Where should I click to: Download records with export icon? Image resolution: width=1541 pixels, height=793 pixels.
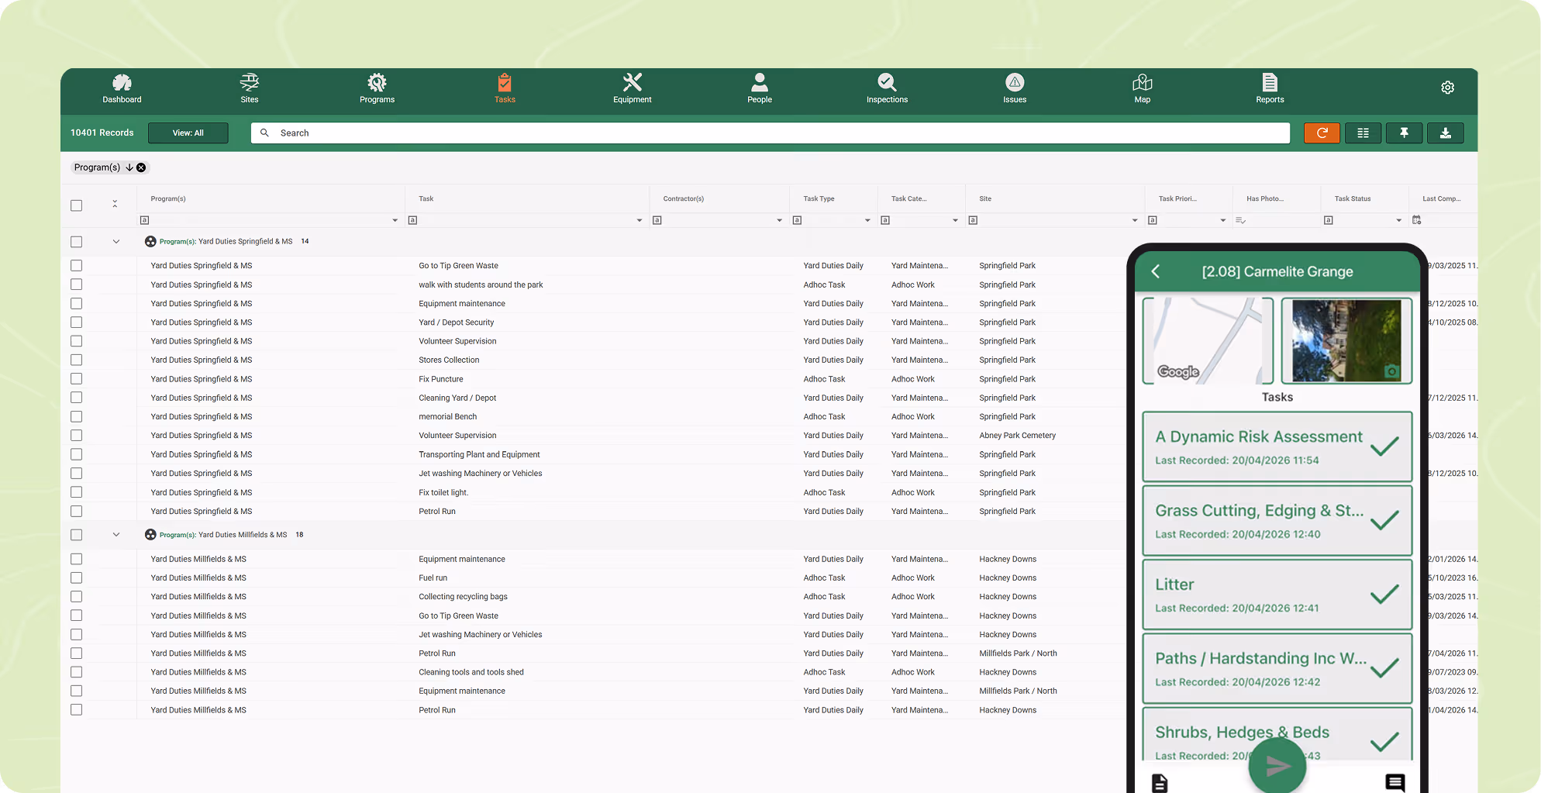click(1446, 133)
